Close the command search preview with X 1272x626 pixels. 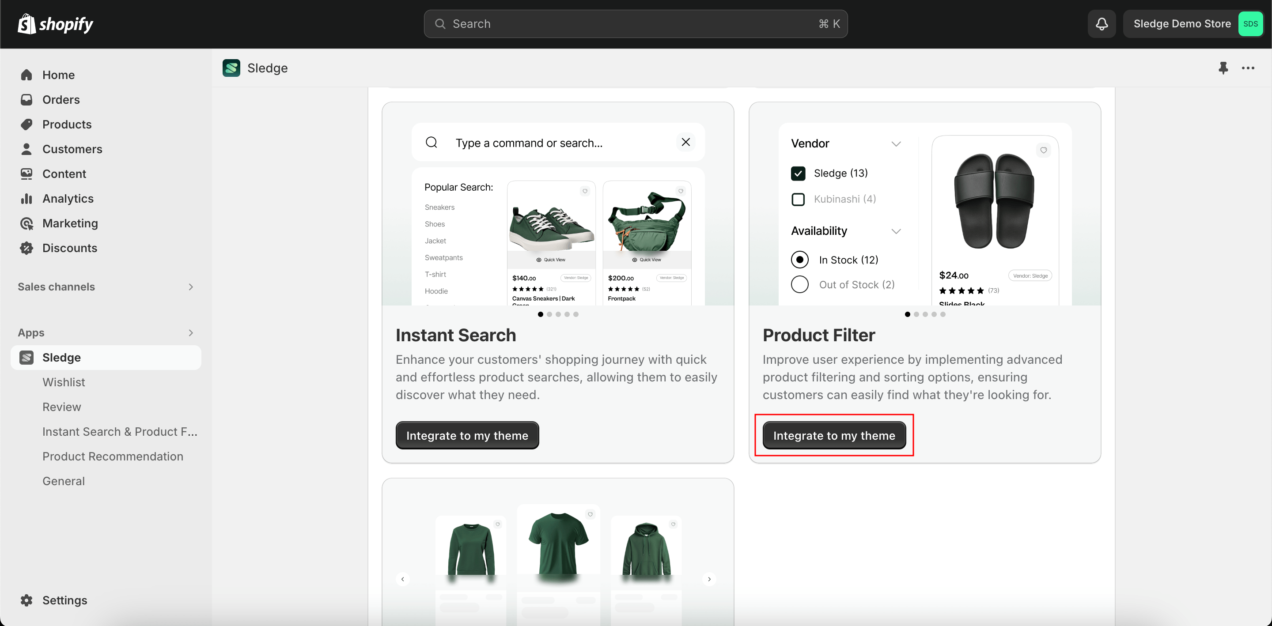[x=686, y=142]
